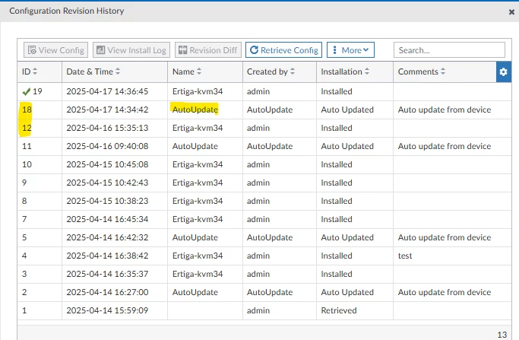This screenshot has width=519, height=340.
Task: Focus the Search input field
Action: tap(449, 50)
